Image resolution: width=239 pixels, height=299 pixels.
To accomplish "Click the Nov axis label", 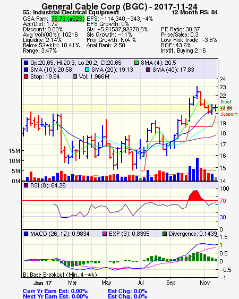I will (x=204, y=283).
